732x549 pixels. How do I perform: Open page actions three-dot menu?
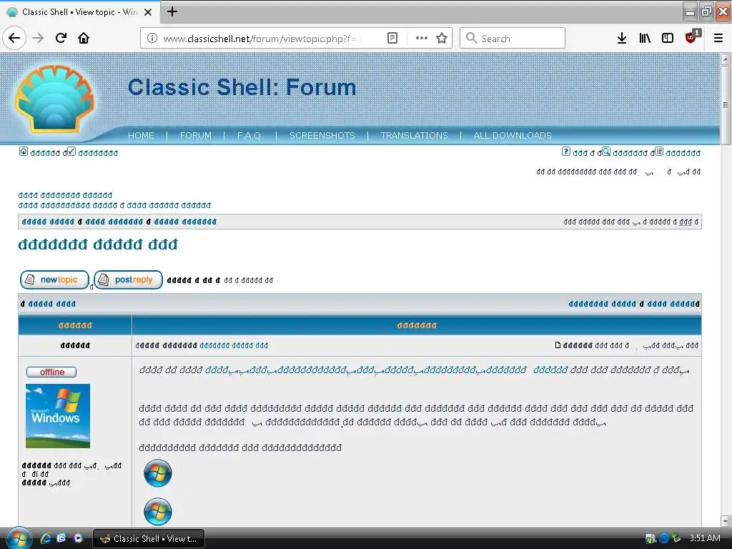coord(422,39)
